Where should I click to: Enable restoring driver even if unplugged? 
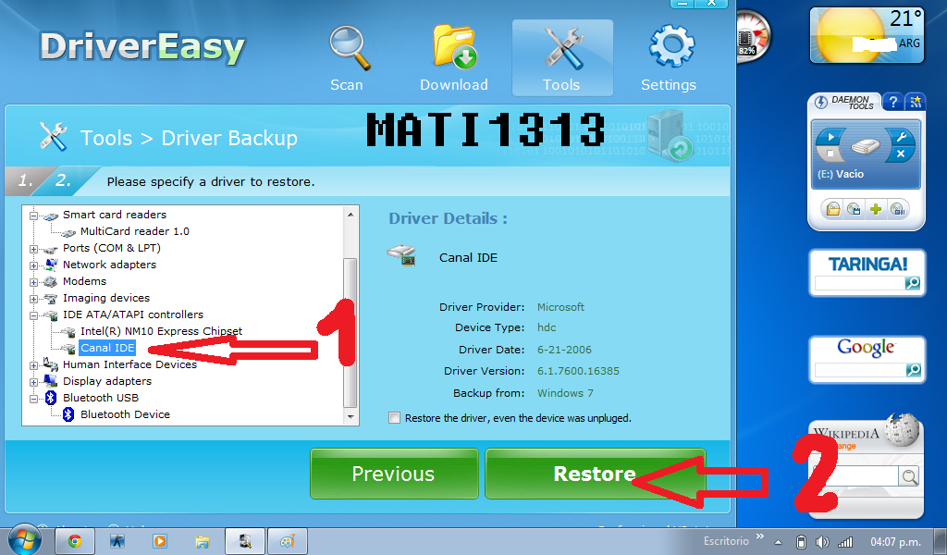pos(394,418)
